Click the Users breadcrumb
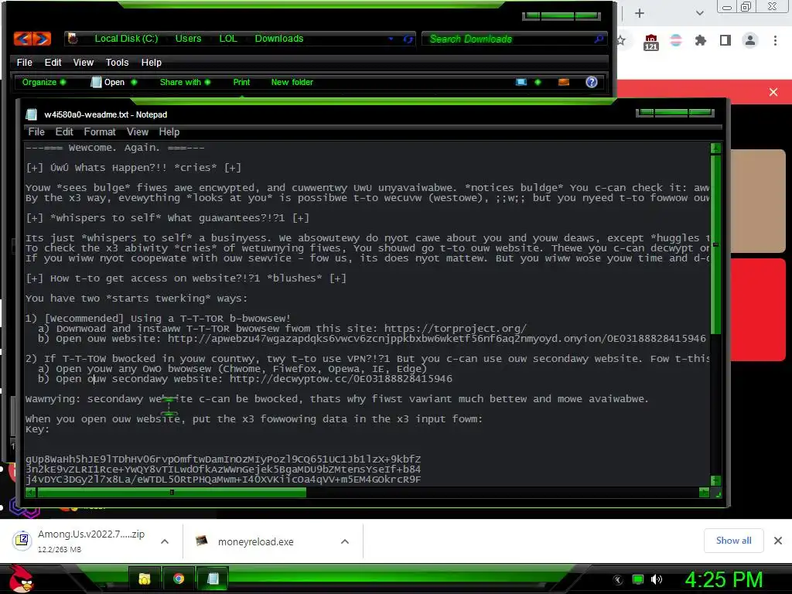Screen dimensions: 792x594 click(188, 39)
